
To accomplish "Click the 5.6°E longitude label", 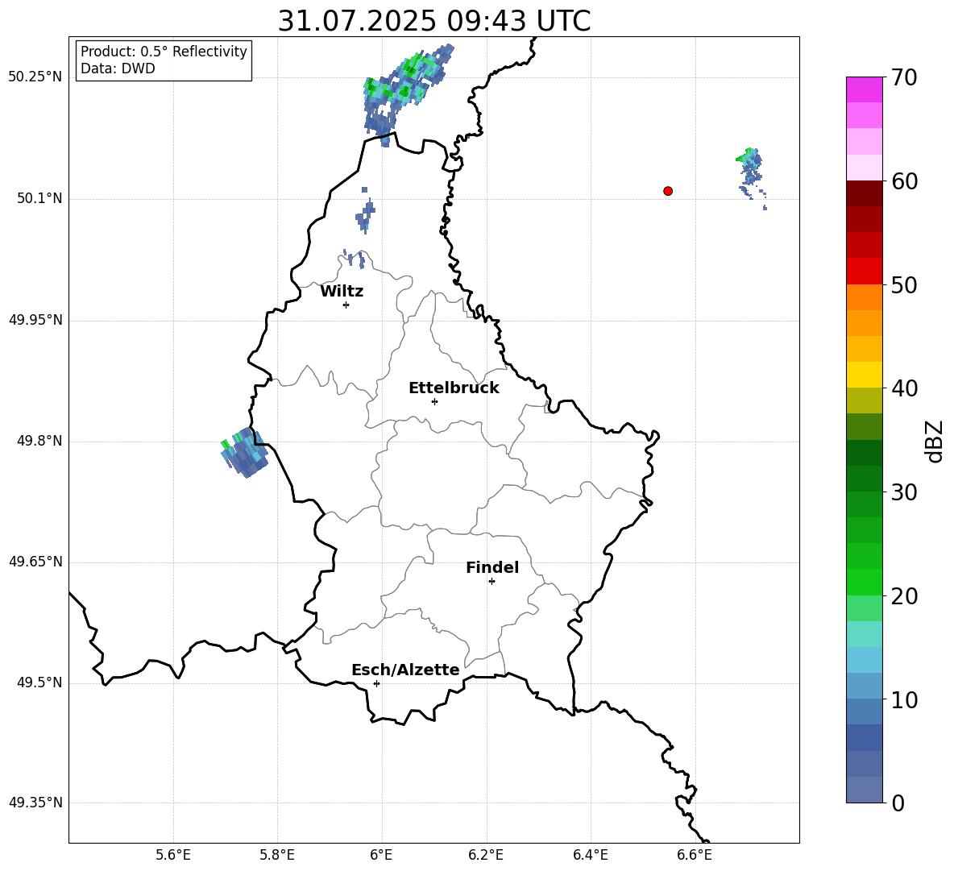I will tap(173, 855).
